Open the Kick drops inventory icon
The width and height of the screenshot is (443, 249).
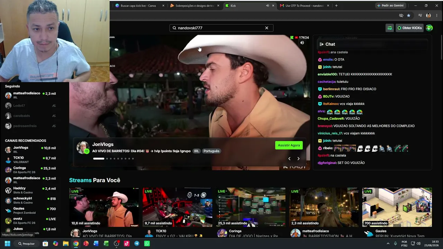[x=390, y=28]
